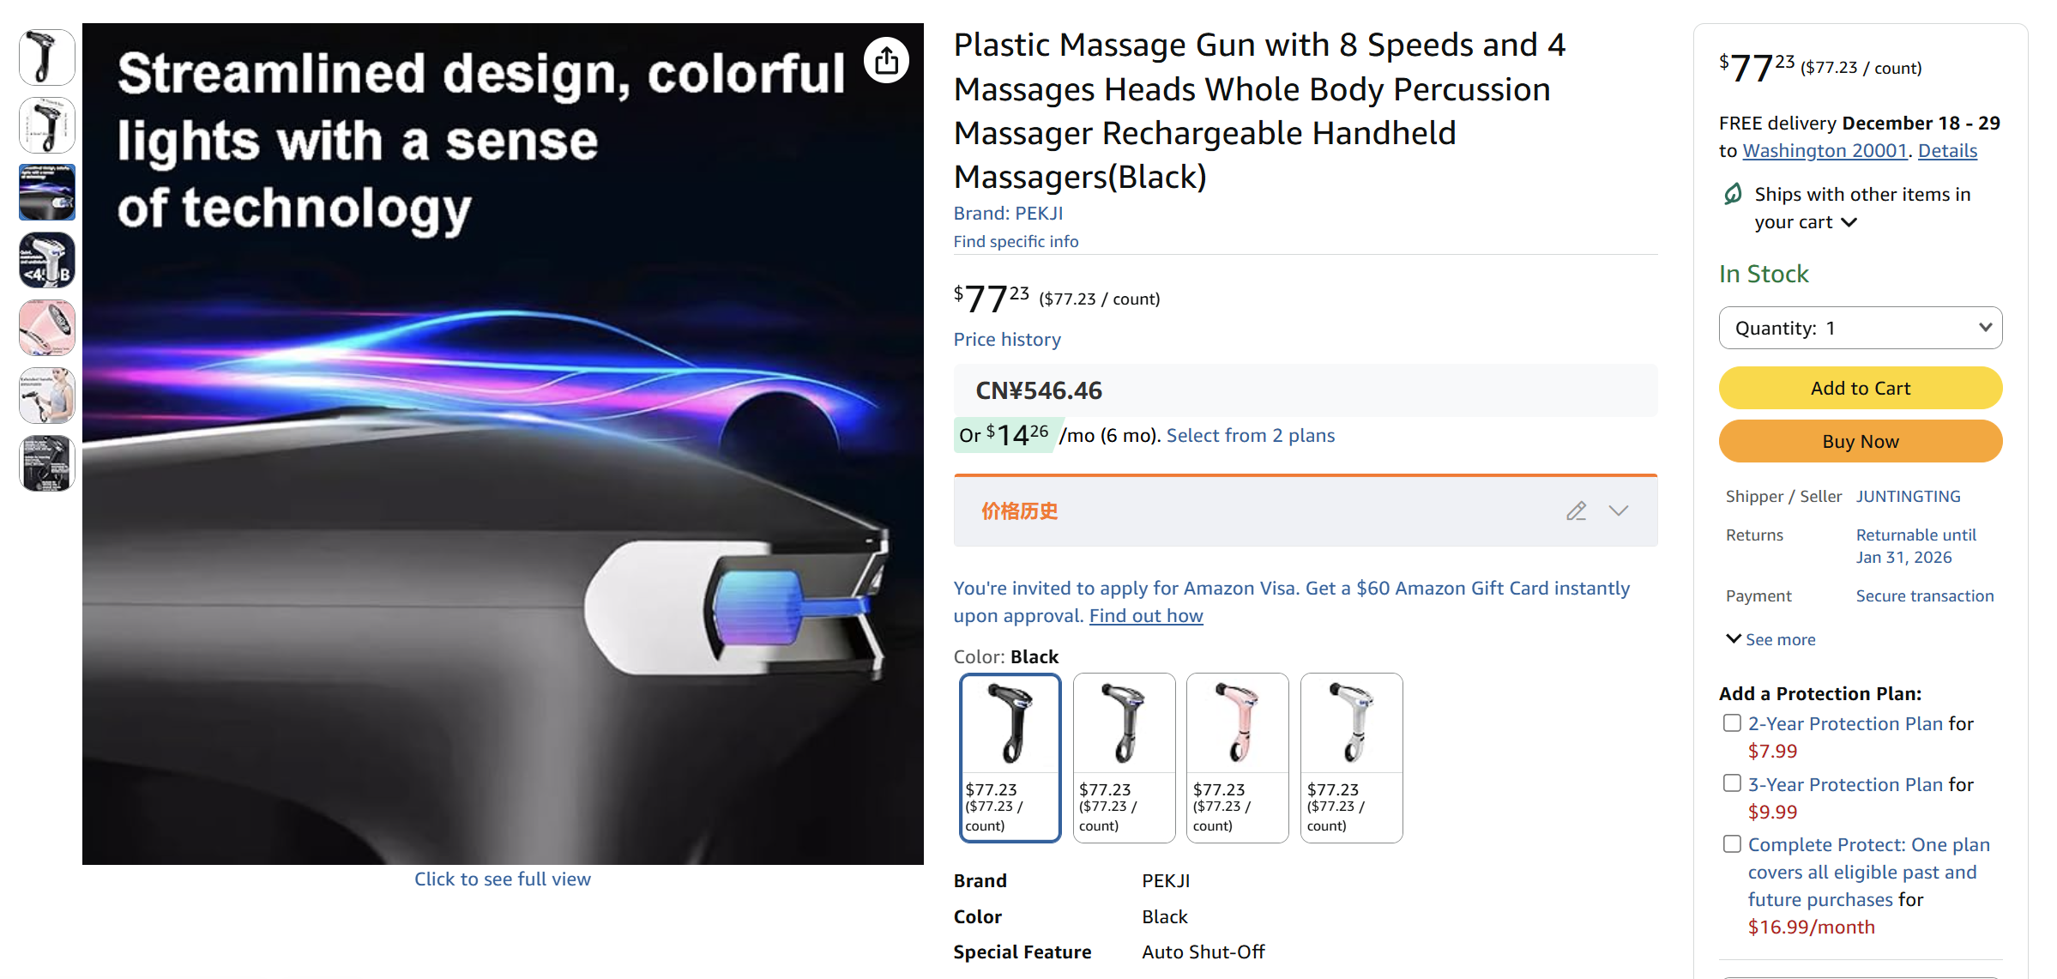2057x979 pixels.
Task: Check the 3-Year Protection Plan option
Action: click(x=1732, y=783)
